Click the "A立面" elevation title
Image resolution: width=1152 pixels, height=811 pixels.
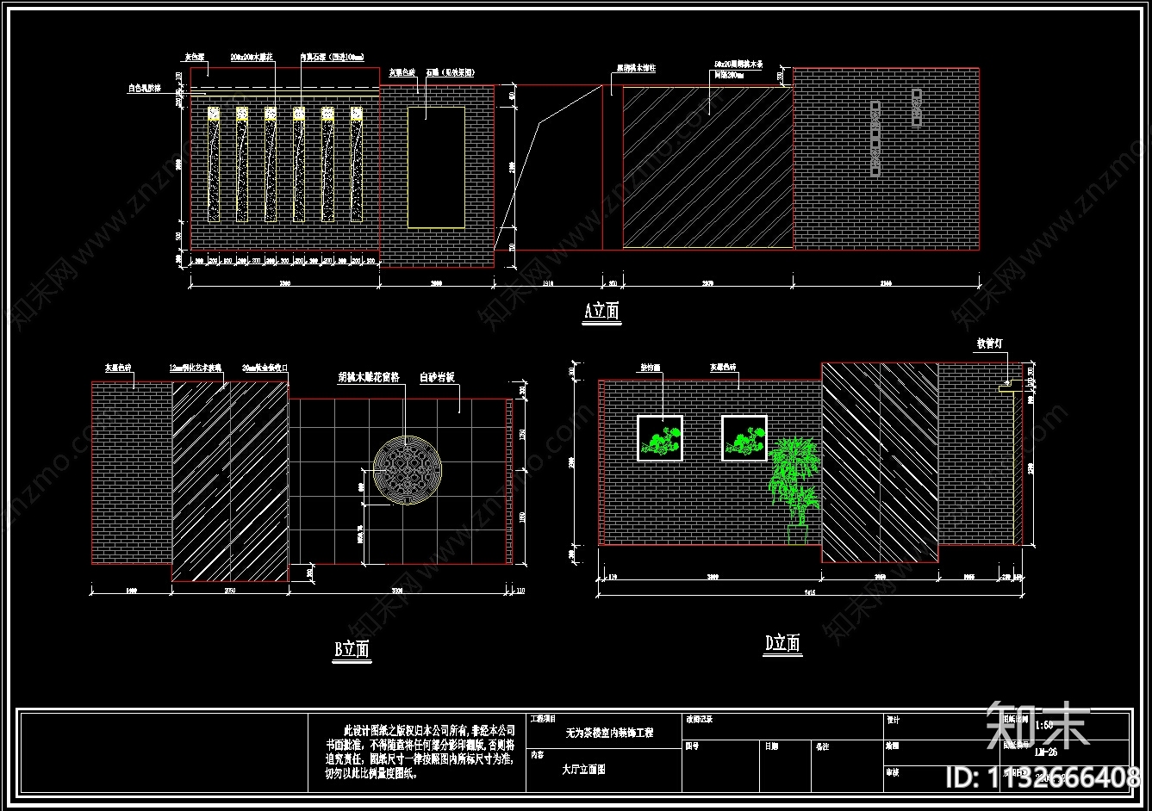602,311
